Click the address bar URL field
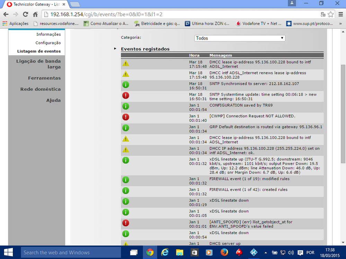 coord(180,15)
